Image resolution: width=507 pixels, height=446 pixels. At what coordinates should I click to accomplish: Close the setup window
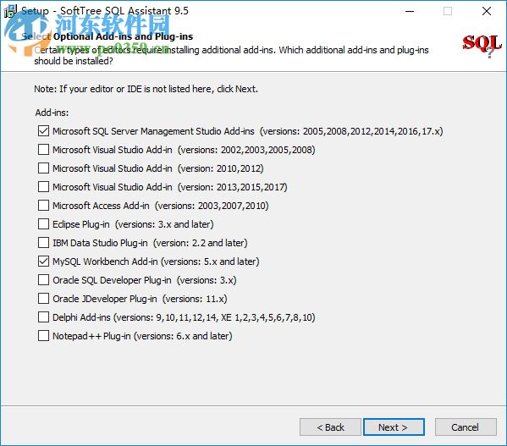tap(487, 11)
